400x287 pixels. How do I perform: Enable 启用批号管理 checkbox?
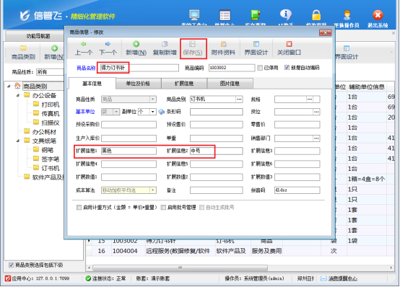pos(163,208)
